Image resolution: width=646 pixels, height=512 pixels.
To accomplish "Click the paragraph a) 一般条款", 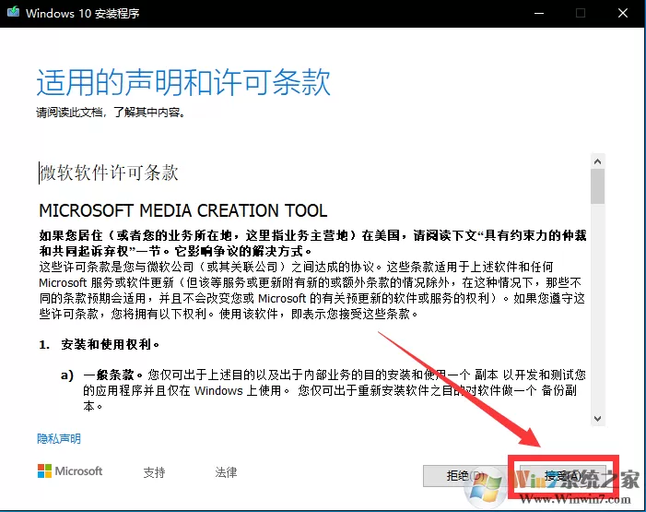I will click(x=323, y=390).
